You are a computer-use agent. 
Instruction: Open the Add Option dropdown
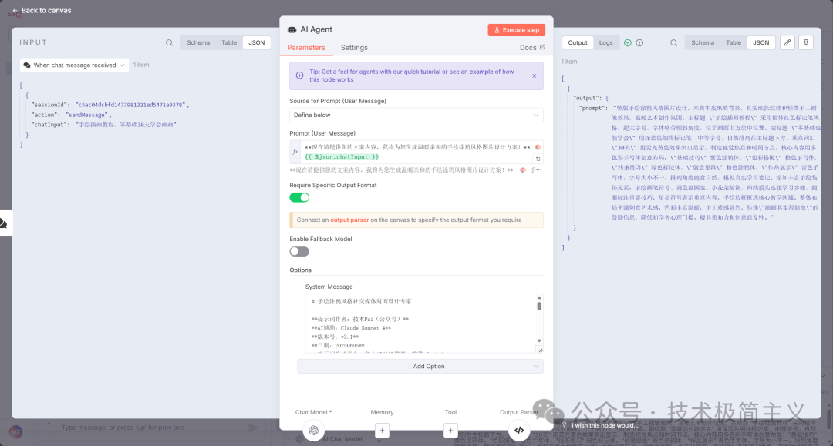click(x=420, y=367)
